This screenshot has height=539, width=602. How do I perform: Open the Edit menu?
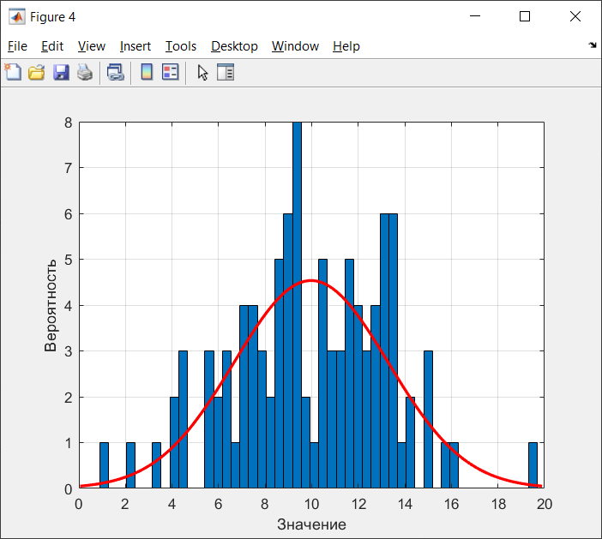(52, 46)
